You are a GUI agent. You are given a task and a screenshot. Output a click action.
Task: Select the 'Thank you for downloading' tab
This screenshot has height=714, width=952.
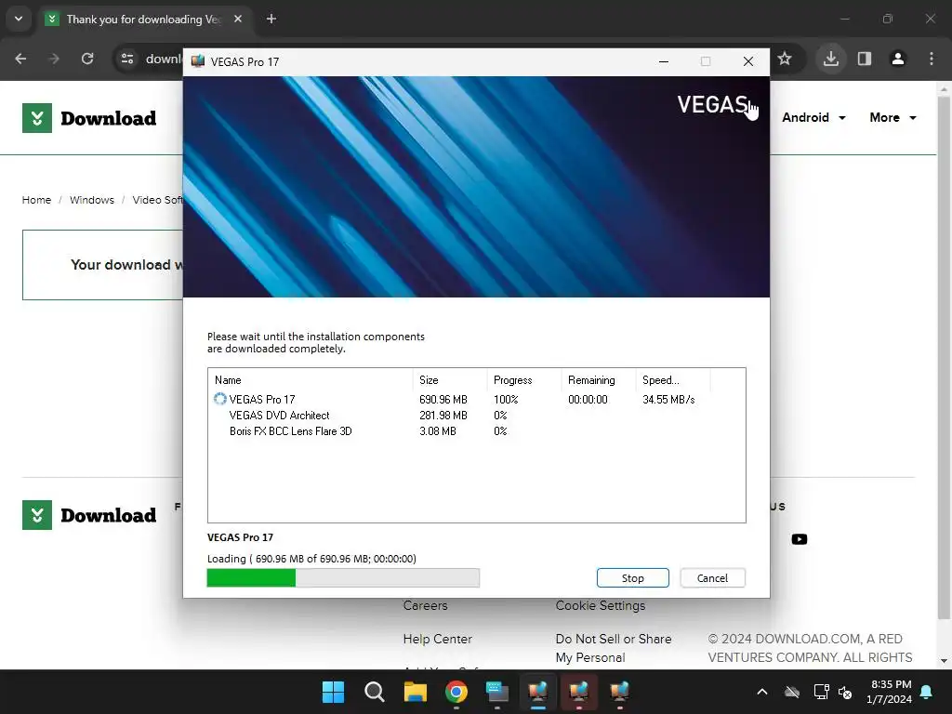click(x=144, y=20)
